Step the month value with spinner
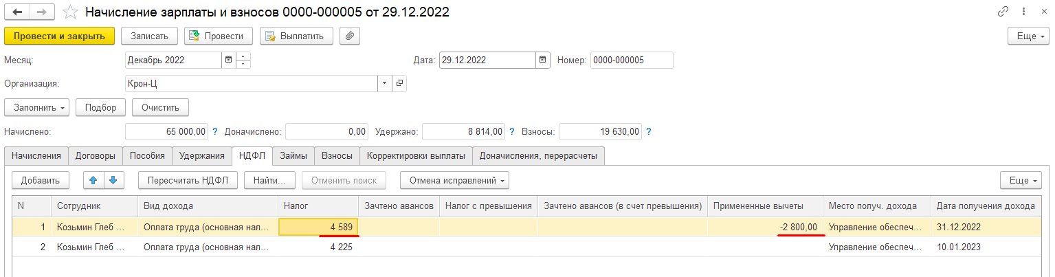The width and height of the screenshot is (1055, 277). click(x=243, y=60)
